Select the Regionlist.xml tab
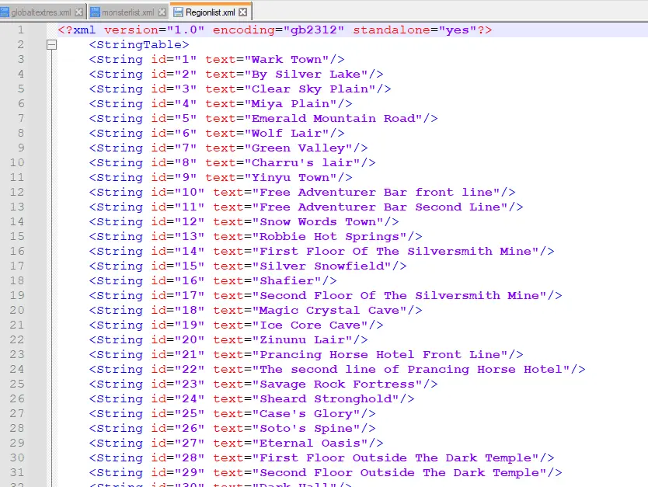Screen dimensions: 648x487 click(211, 12)
